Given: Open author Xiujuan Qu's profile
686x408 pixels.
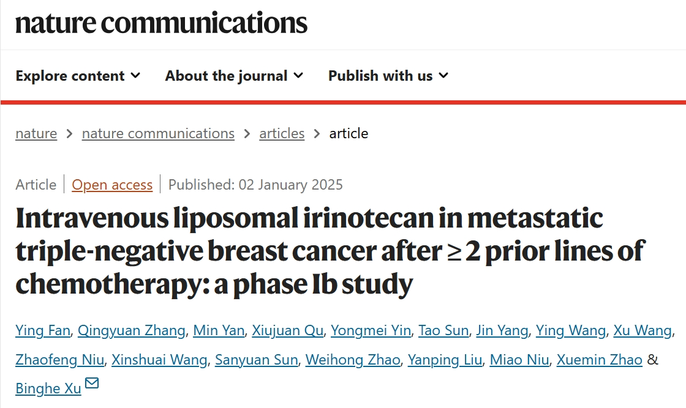Looking at the screenshot, I should coord(287,331).
